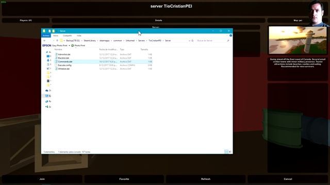The image size is (330, 185).
Task: Open the Compartir ribbon tab
Action: tap(68, 35)
